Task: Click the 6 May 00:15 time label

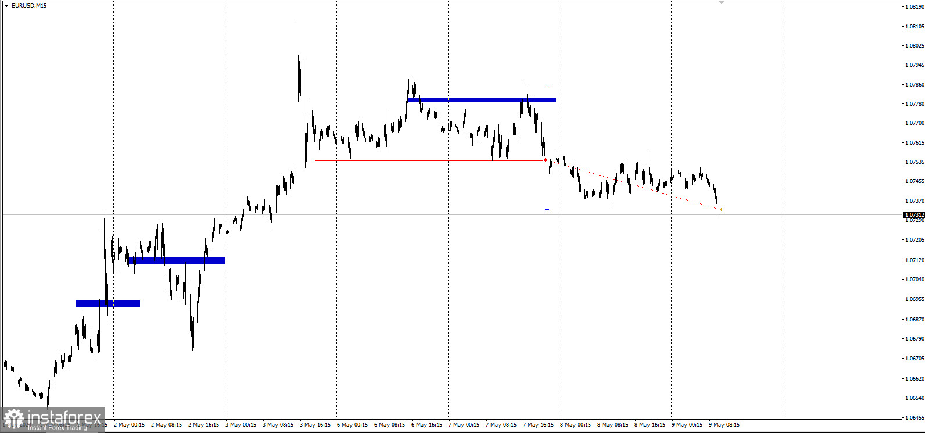Action: (x=353, y=424)
